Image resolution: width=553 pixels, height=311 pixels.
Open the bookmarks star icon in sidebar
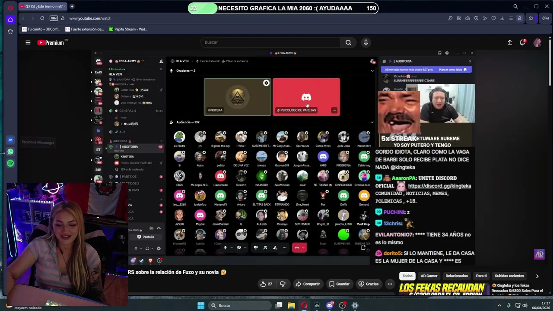tap(10, 31)
